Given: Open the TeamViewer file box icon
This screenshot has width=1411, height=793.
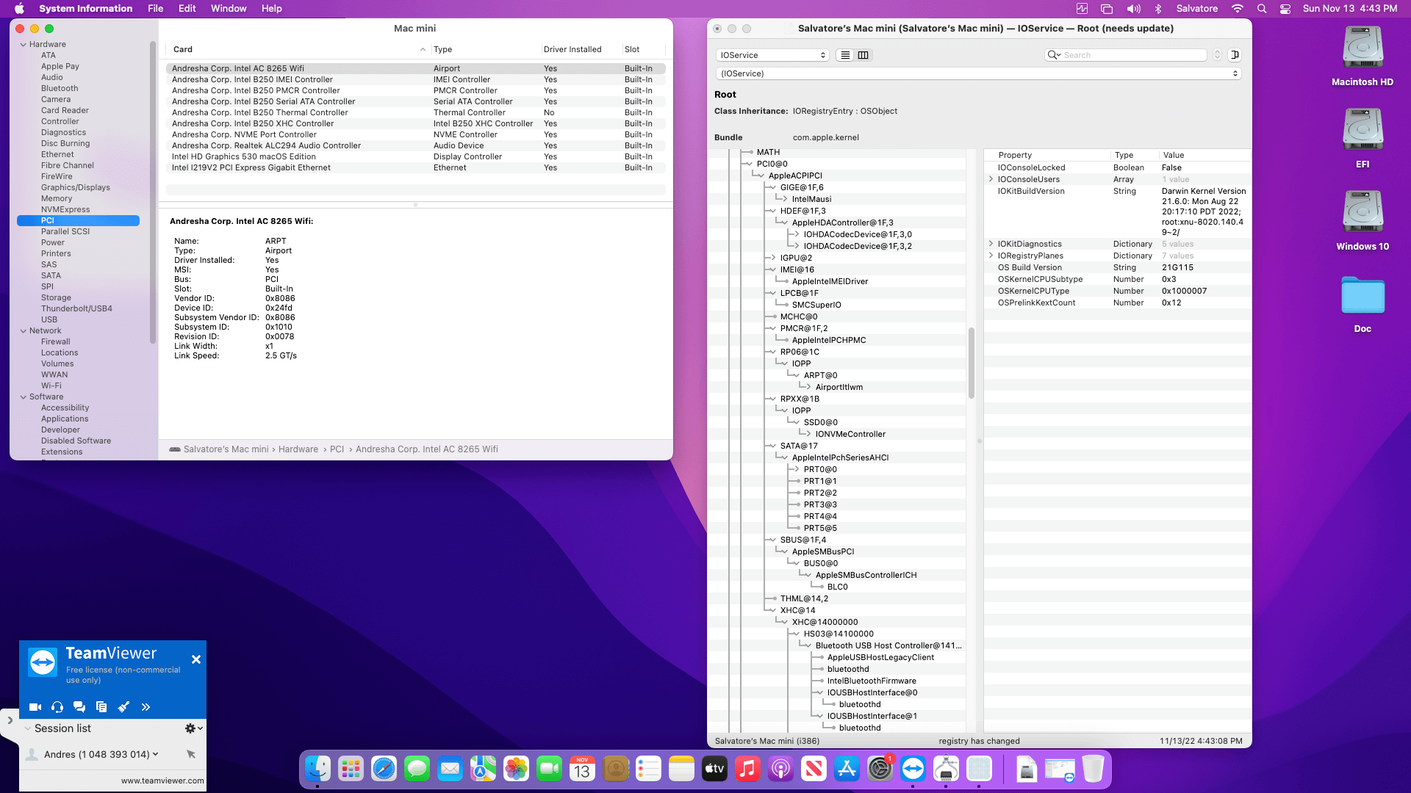Looking at the screenshot, I should point(101,707).
